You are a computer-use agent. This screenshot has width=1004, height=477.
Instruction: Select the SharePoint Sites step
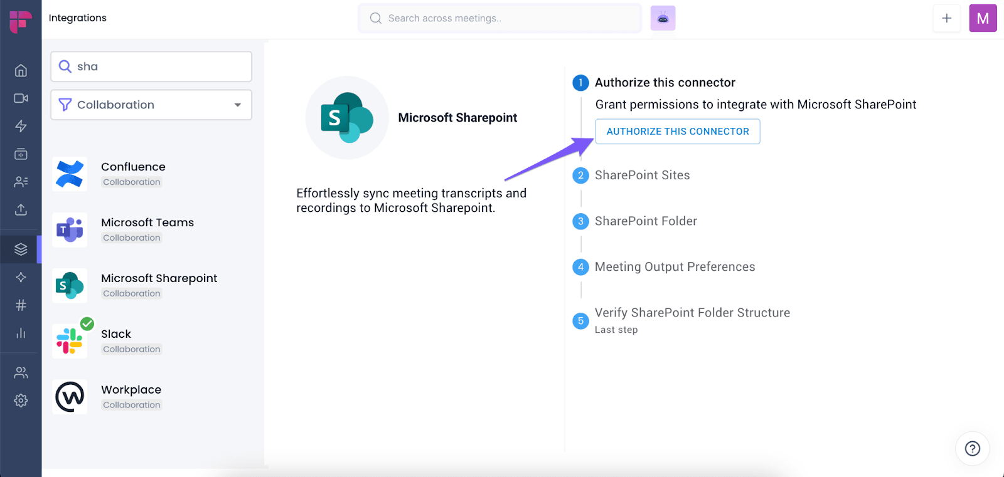pyautogui.click(x=642, y=176)
